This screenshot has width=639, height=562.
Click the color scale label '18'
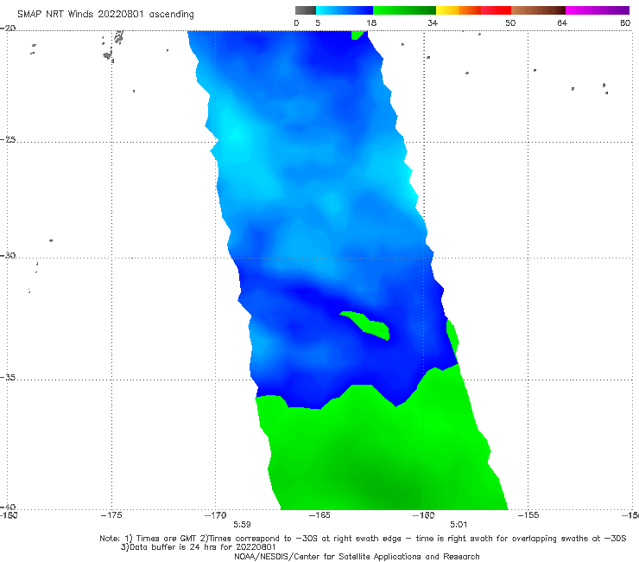371,22
